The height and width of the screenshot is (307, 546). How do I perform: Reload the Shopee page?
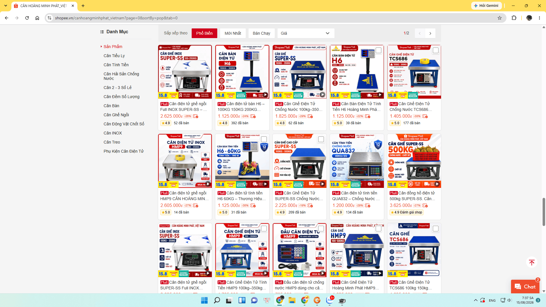click(27, 18)
